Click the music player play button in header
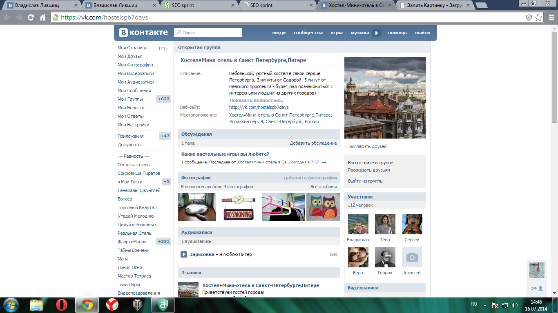 [377, 33]
